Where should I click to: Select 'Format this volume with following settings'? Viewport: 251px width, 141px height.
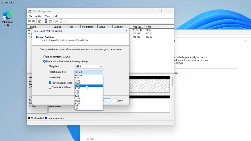45,61
